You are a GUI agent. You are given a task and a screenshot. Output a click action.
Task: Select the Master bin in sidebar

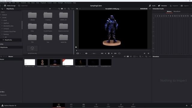pos(2,59)
